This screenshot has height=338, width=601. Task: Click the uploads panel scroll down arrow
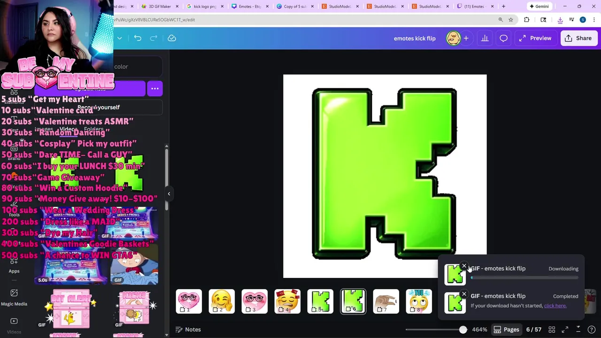pos(167,335)
